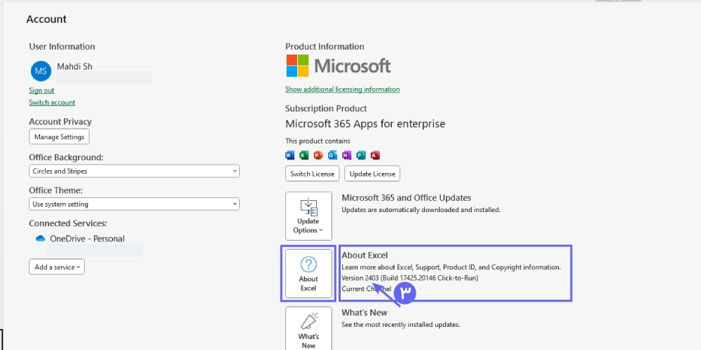Click the red Access product icon

(375, 155)
